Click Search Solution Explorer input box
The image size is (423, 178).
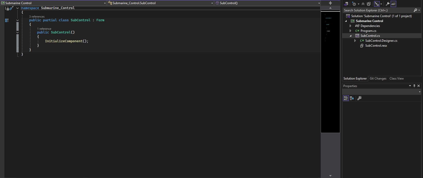(x=378, y=10)
